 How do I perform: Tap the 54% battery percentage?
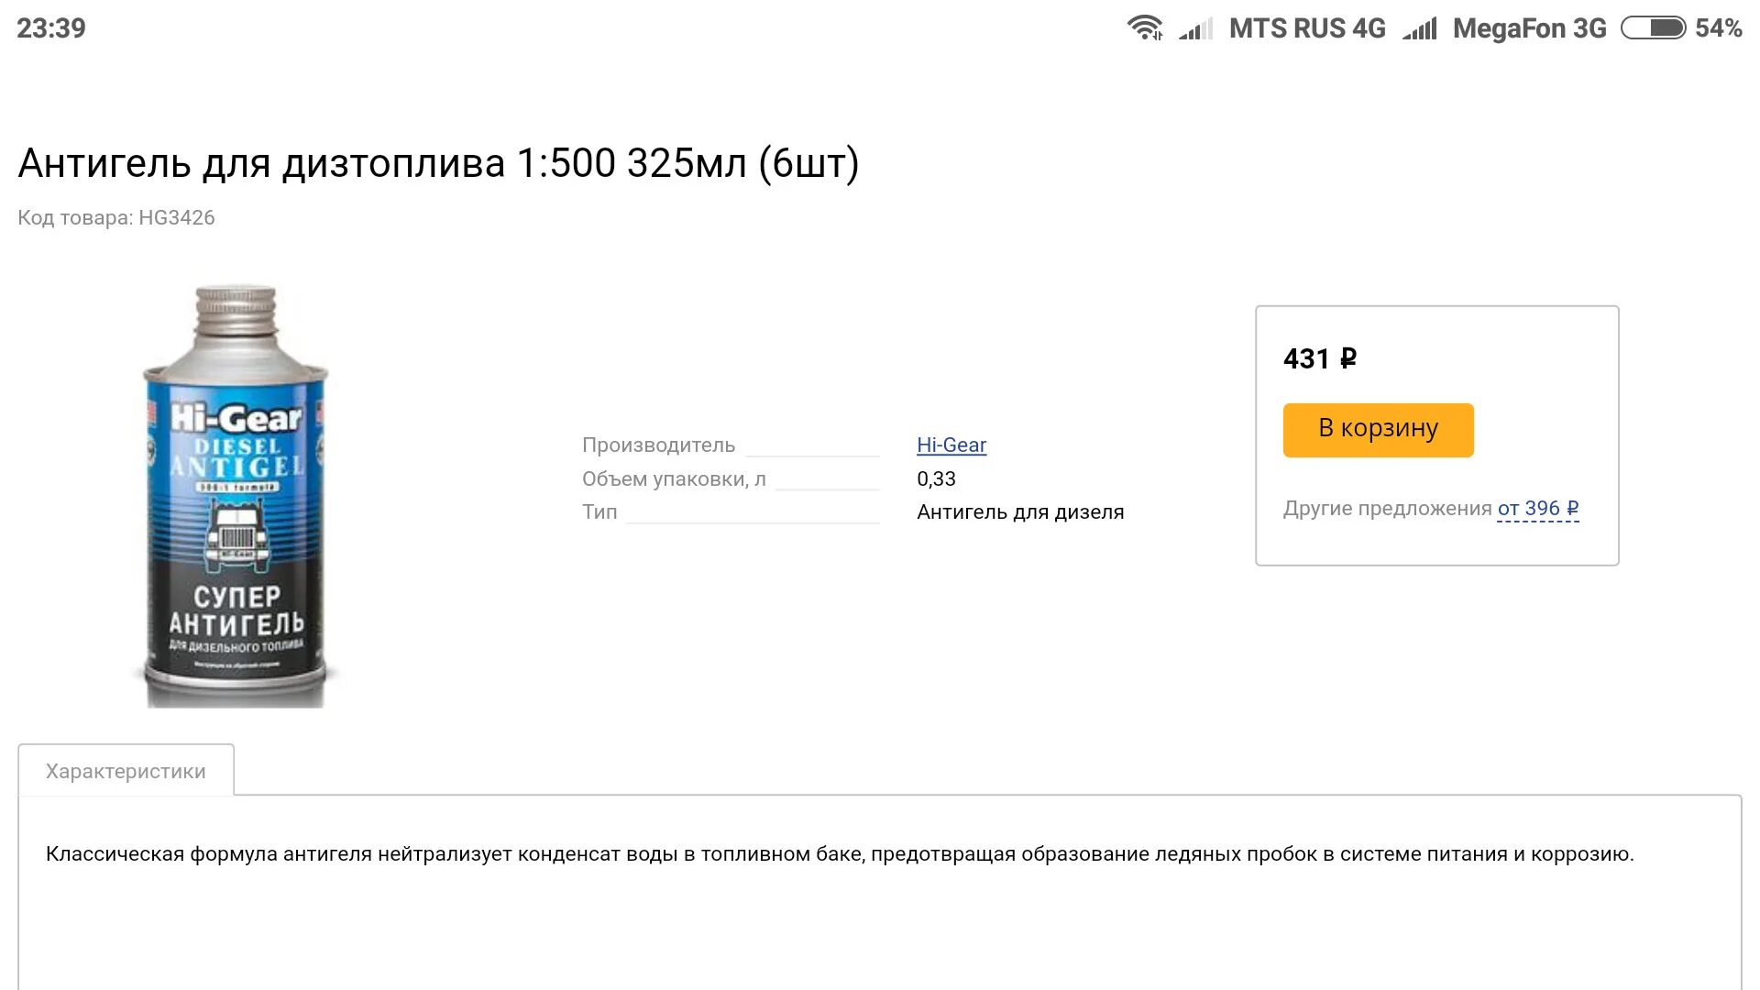1718,28
